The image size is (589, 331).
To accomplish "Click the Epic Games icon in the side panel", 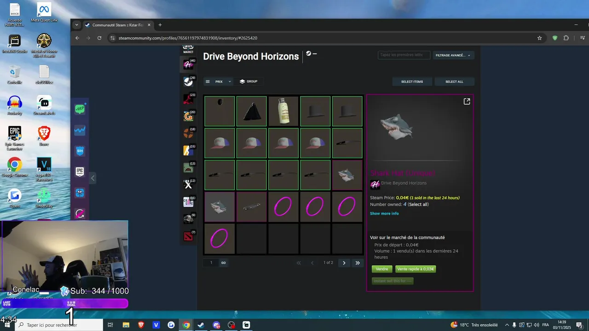I will click(x=80, y=172).
